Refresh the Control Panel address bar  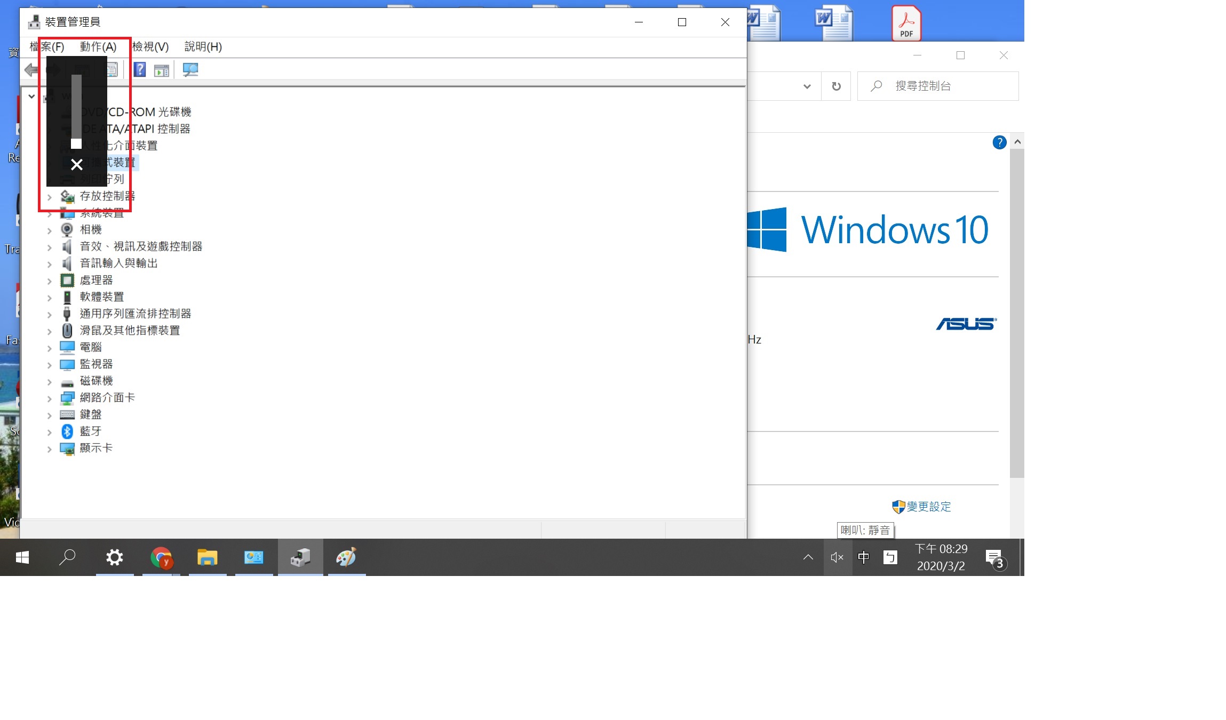click(837, 86)
